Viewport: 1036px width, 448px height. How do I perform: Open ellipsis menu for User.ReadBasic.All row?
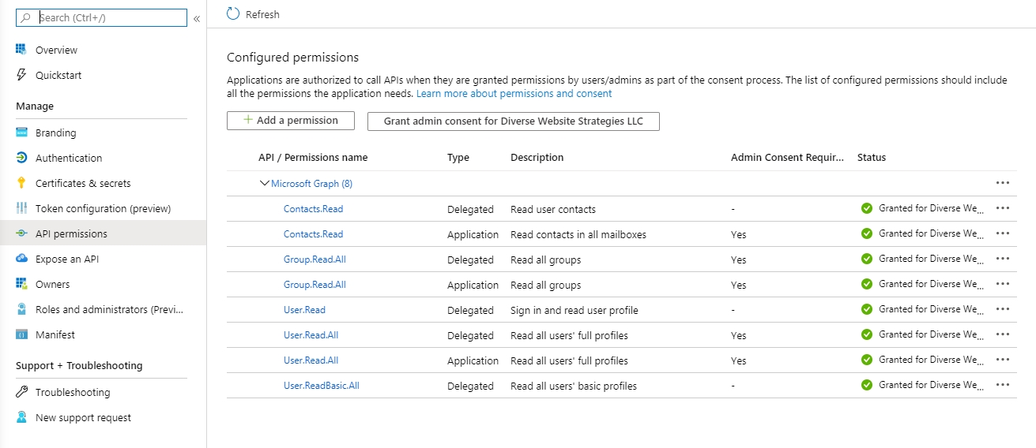pyautogui.click(x=1003, y=385)
